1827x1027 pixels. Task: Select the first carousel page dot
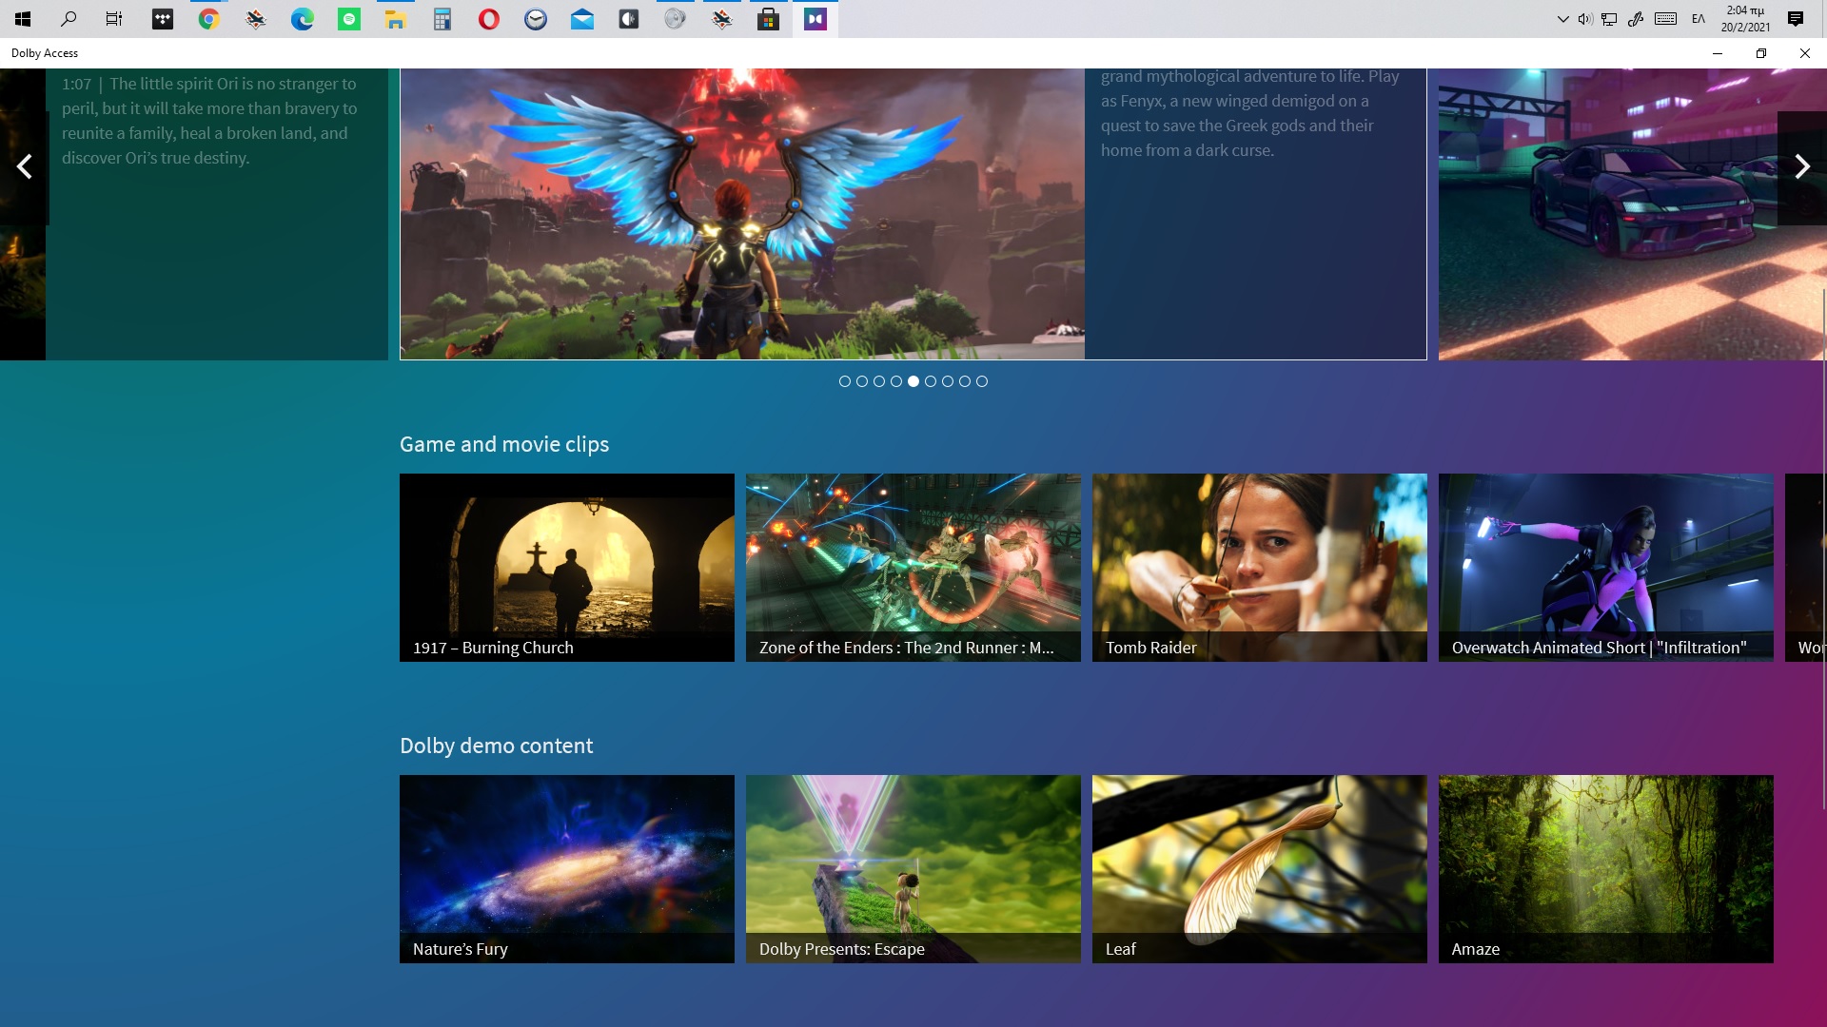pyautogui.click(x=845, y=381)
